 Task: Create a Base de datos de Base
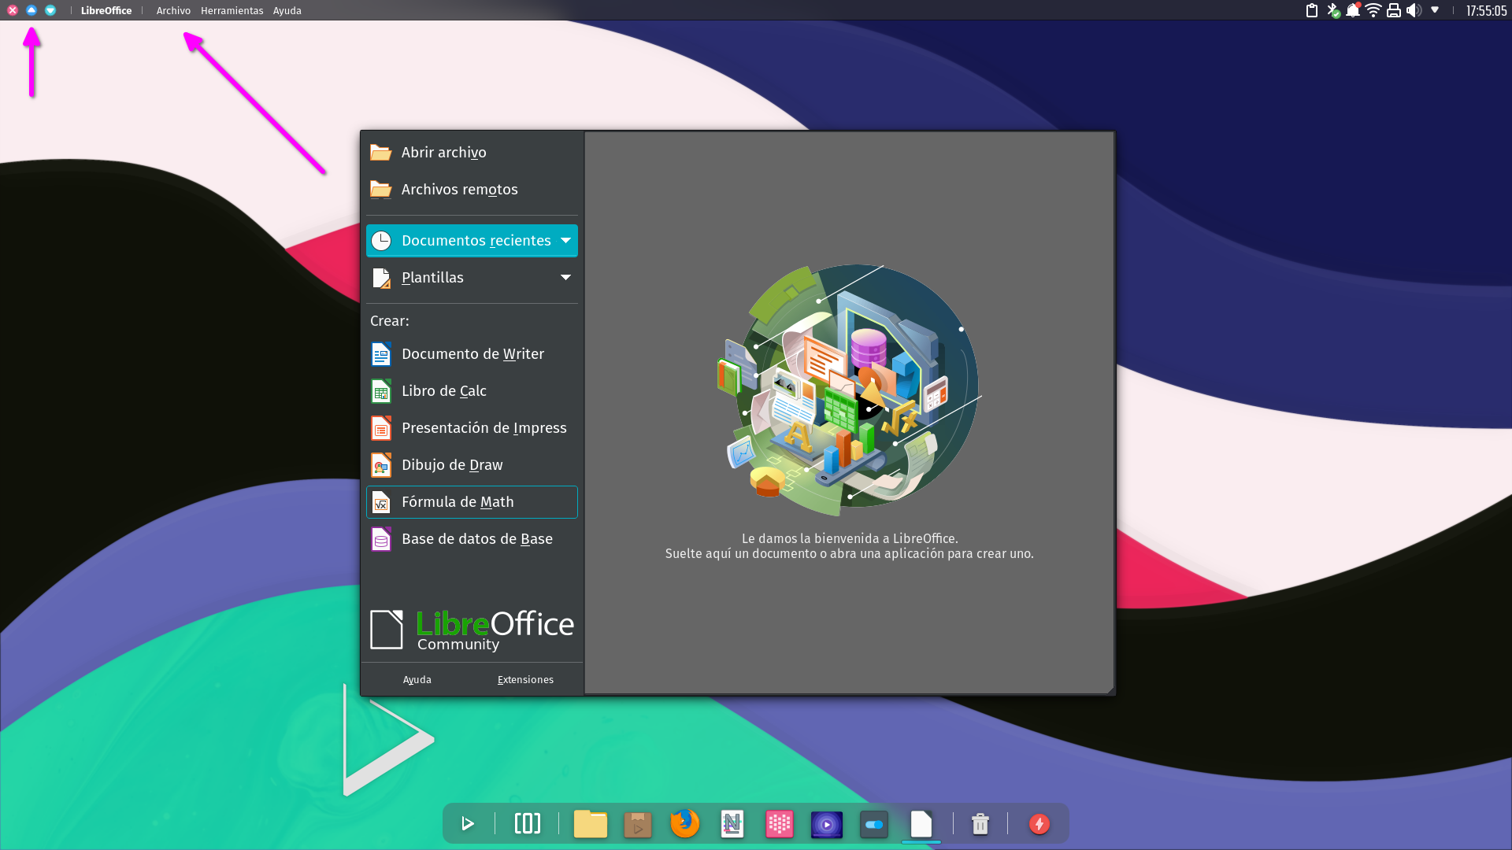tap(472, 539)
